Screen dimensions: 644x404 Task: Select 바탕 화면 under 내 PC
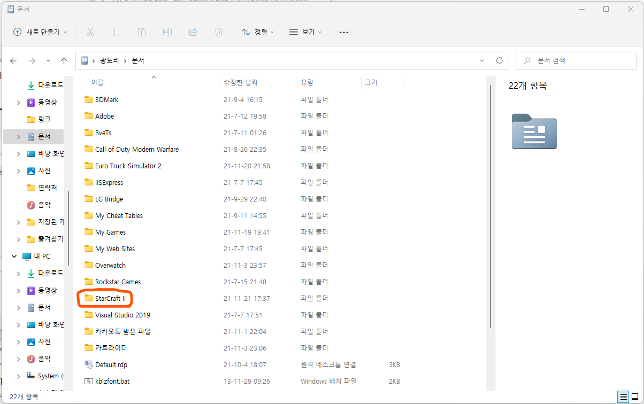coord(45,324)
